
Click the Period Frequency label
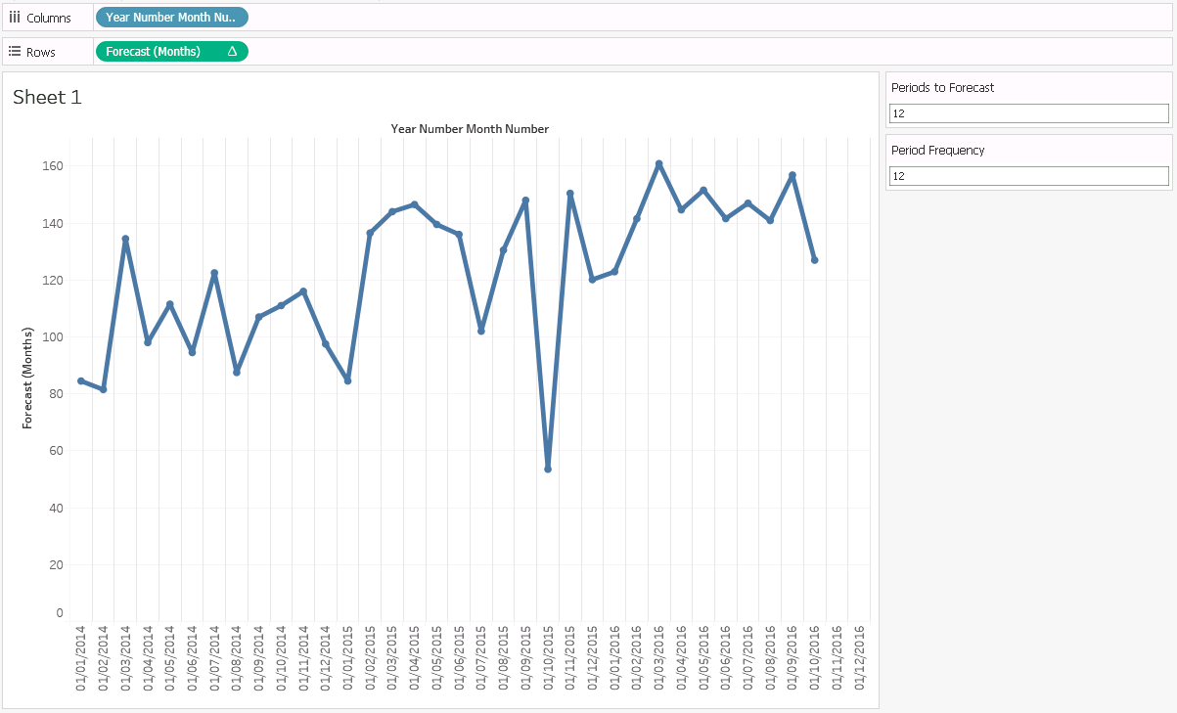(x=937, y=151)
